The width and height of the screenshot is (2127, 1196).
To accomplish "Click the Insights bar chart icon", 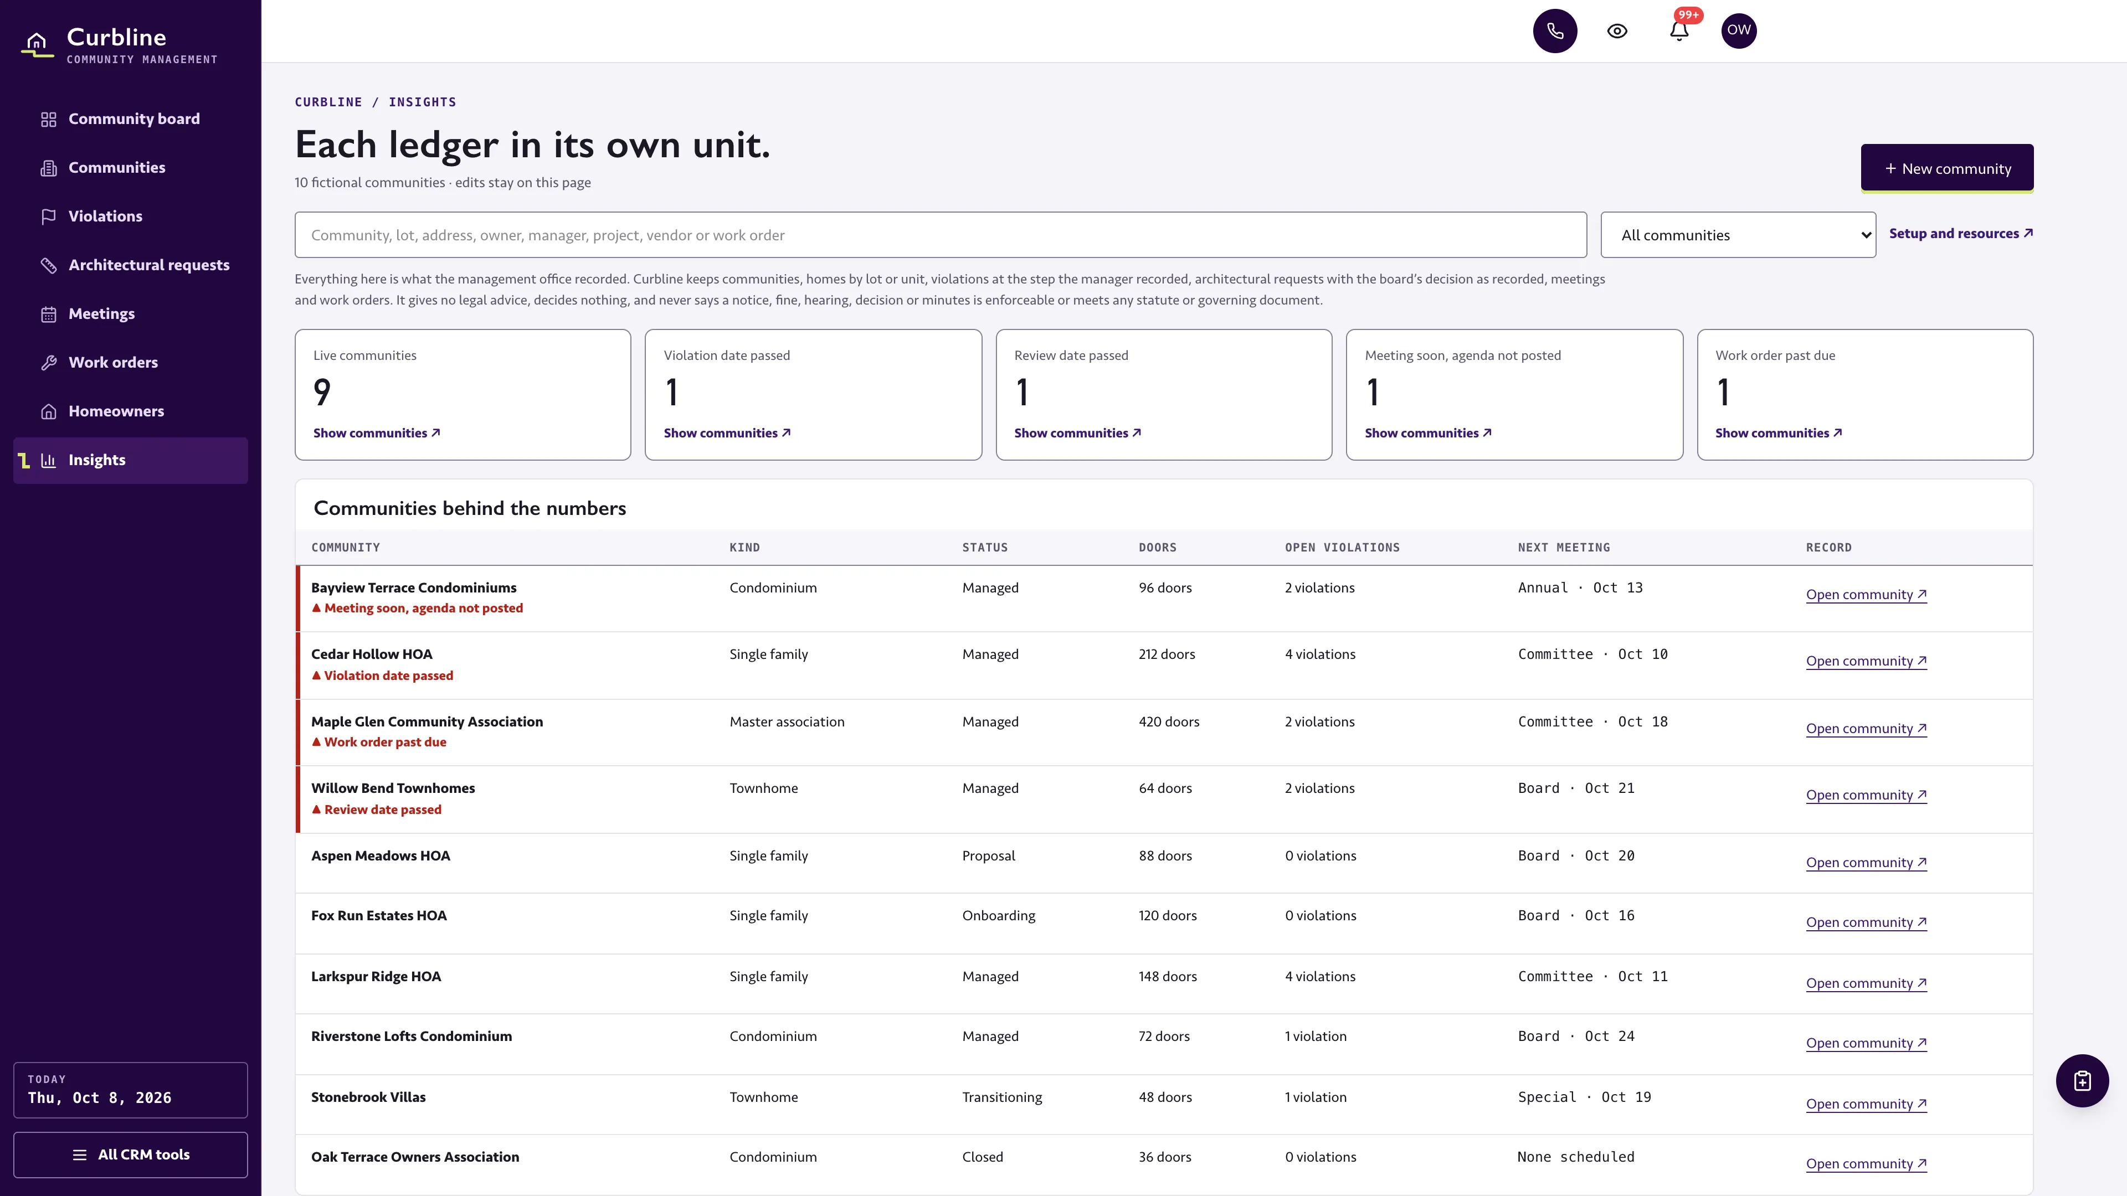I will pos(49,461).
